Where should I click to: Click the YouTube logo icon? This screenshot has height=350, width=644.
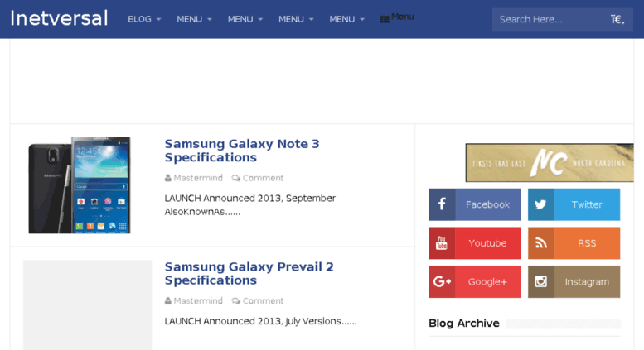pos(442,243)
